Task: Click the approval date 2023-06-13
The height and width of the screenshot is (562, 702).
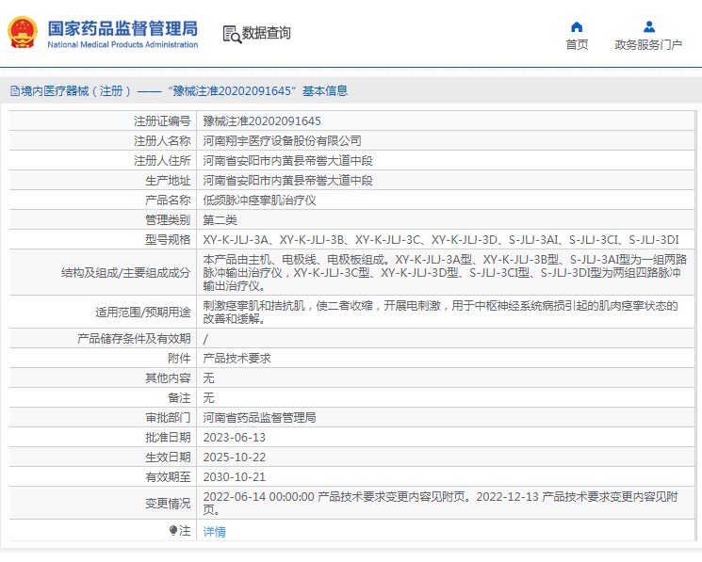Action: 235,438
